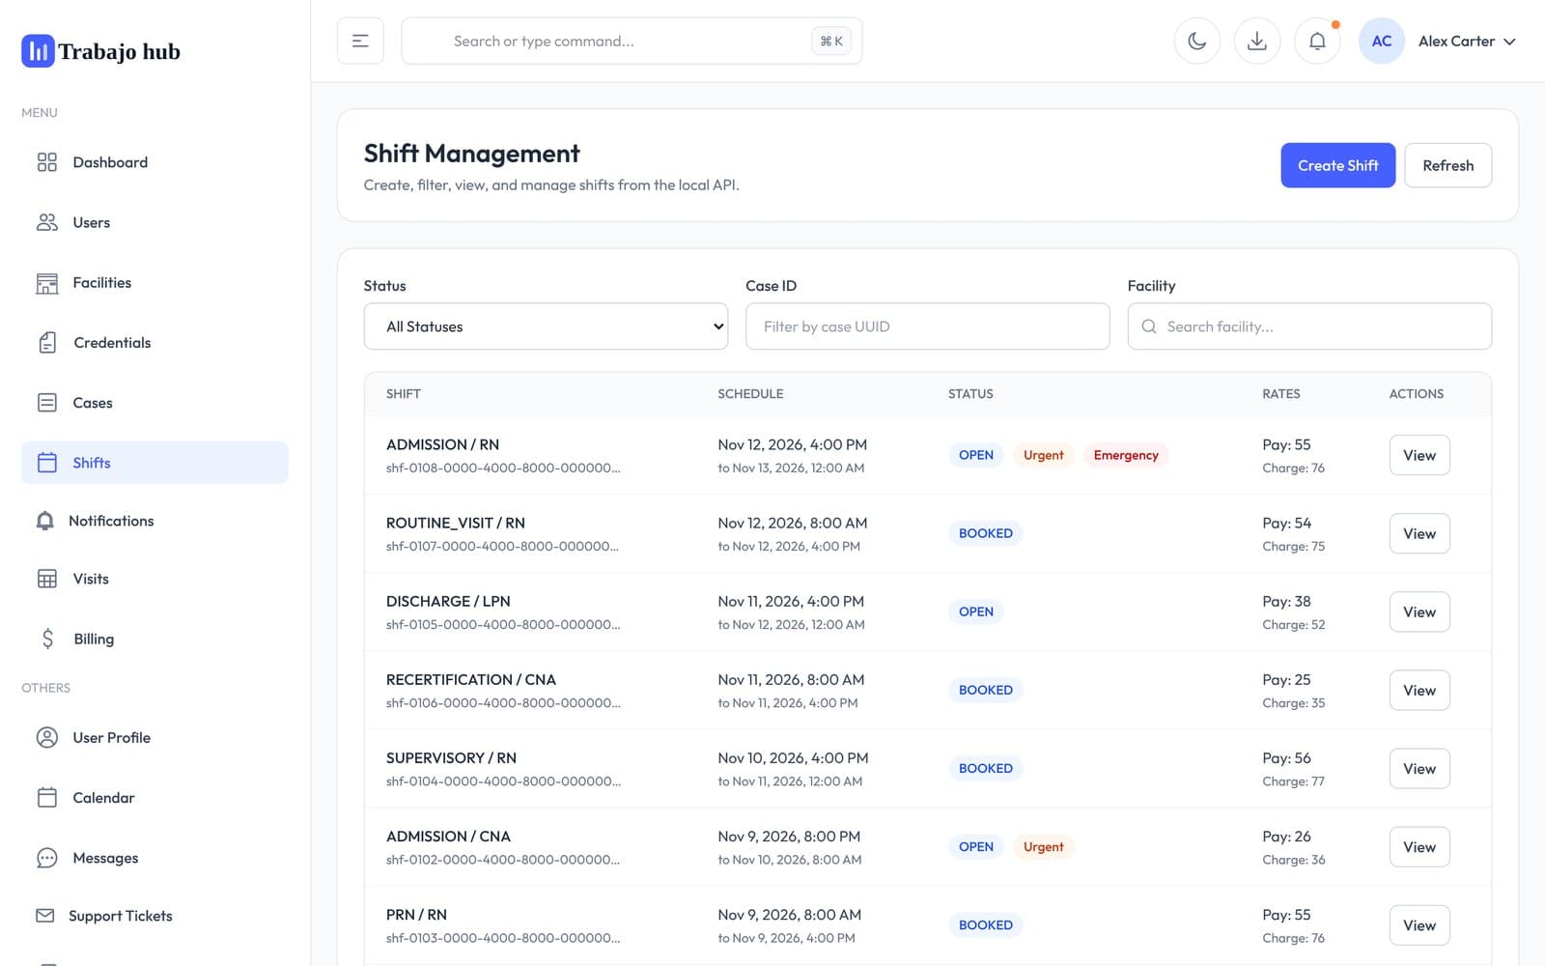Click the Urgent tag on ADMISSION / CNA row
The height and width of the screenshot is (966, 1545).
tap(1044, 846)
